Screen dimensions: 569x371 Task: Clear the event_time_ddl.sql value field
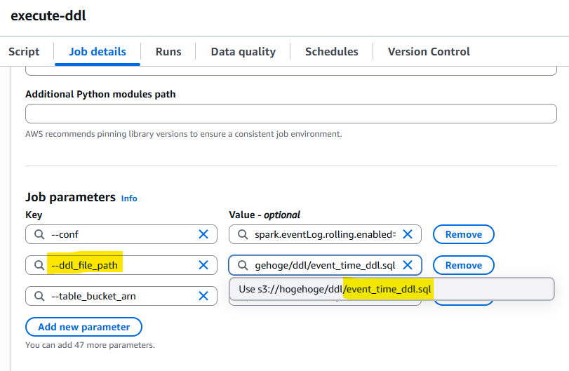coord(408,265)
